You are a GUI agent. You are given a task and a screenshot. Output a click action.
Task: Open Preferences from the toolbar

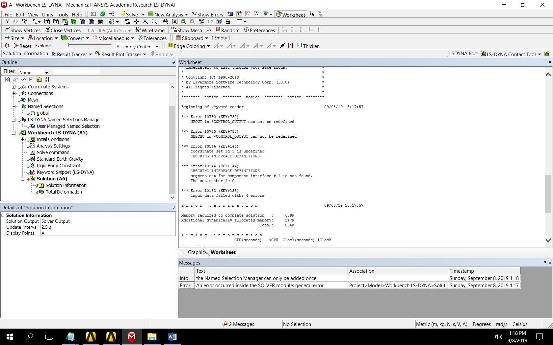[x=259, y=30]
